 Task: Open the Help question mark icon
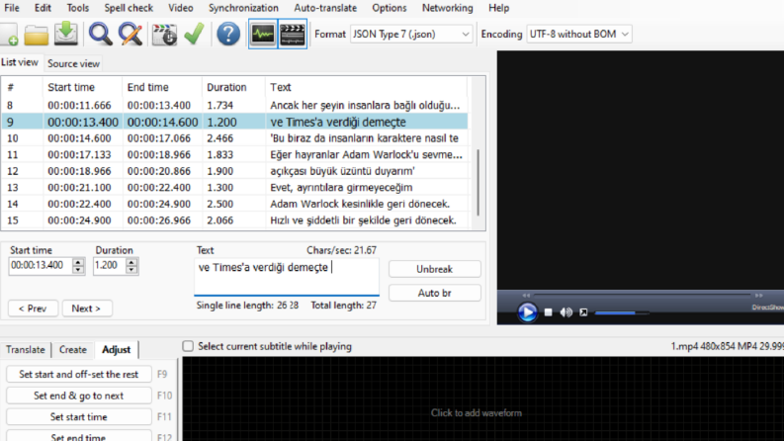point(228,34)
